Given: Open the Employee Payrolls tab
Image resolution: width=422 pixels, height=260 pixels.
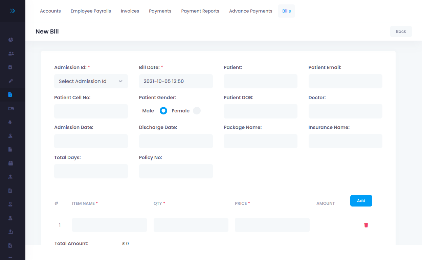Looking at the screenshot, I should [91, 11].
